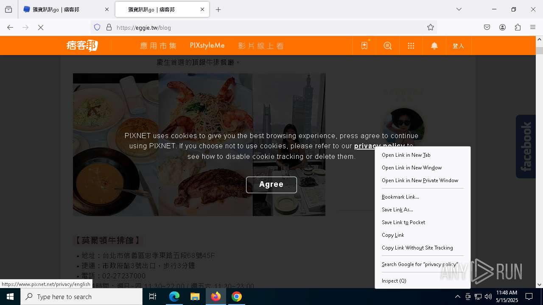Choose Bookmark Link from context menu
This screenshot has height=305, width=543.
click(x=423, y=197)
